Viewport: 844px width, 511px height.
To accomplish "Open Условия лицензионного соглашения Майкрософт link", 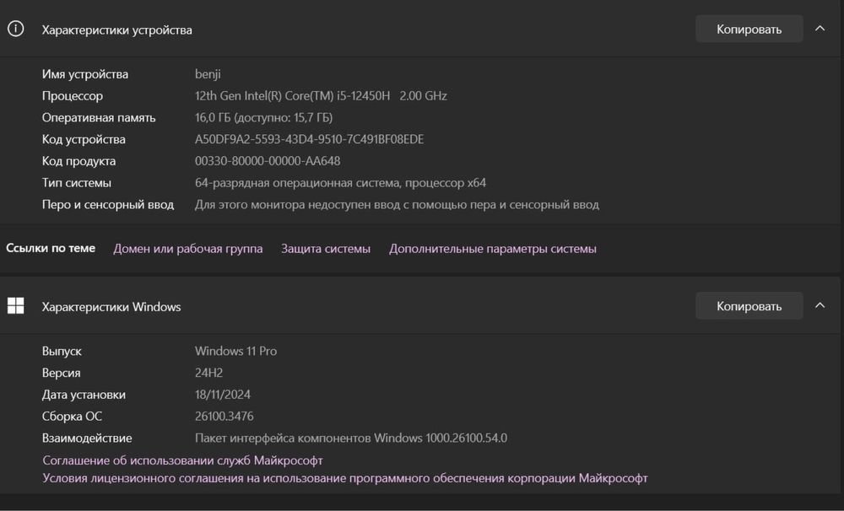I will pyautogui.click(x=345, y=478).
